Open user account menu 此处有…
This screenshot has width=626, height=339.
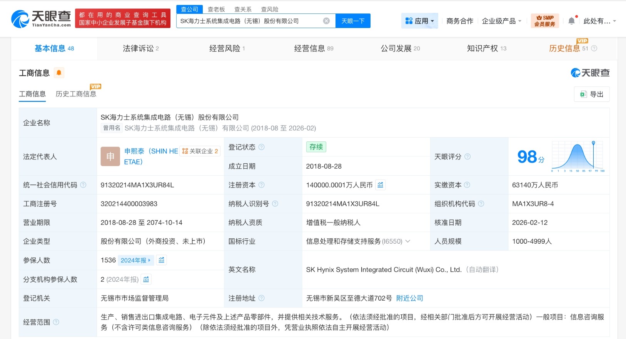point(599,21)
